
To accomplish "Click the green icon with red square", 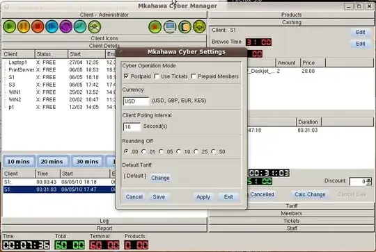I will [155, 27].
